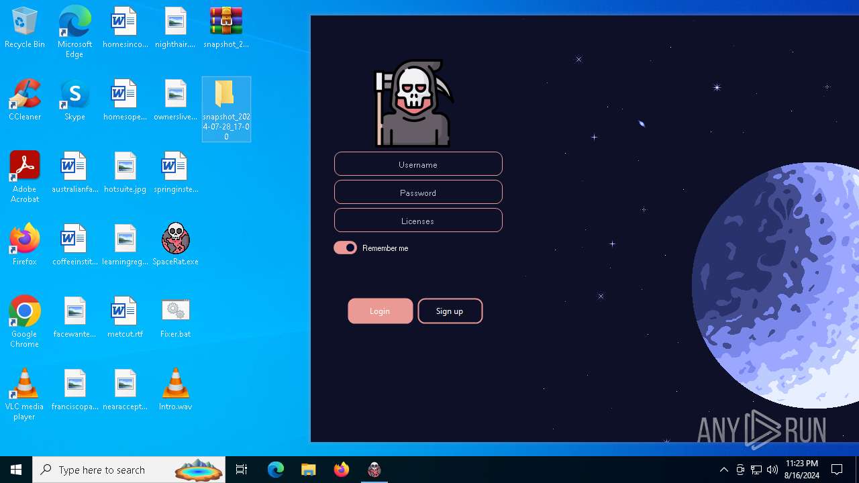Open Firefox from the taskbar
This screenshot has height=483, width=859.
342,470
